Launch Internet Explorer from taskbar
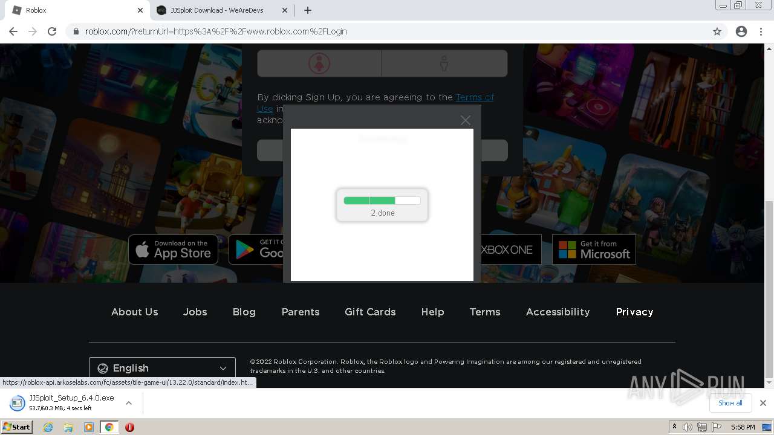The height and width of the screenshot is (435, 774). pos(48,427)
